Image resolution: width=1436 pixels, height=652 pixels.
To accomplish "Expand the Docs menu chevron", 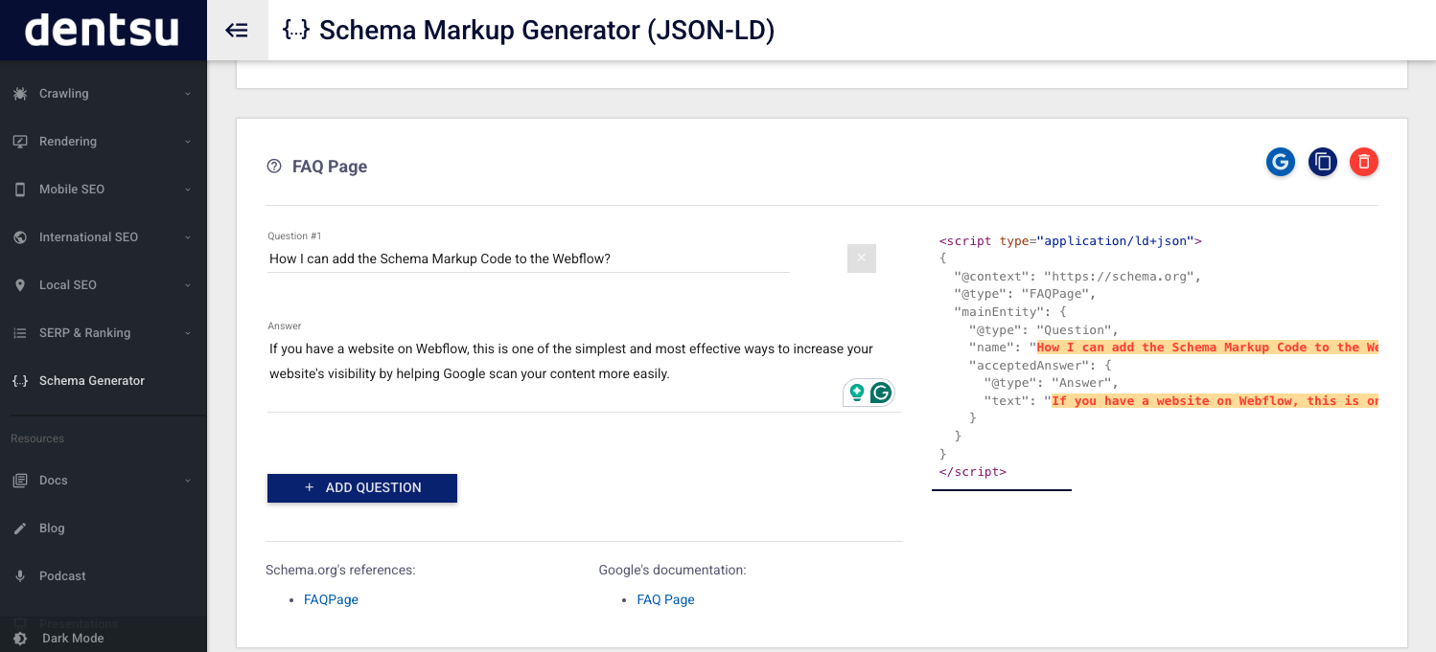I will 188,481.
